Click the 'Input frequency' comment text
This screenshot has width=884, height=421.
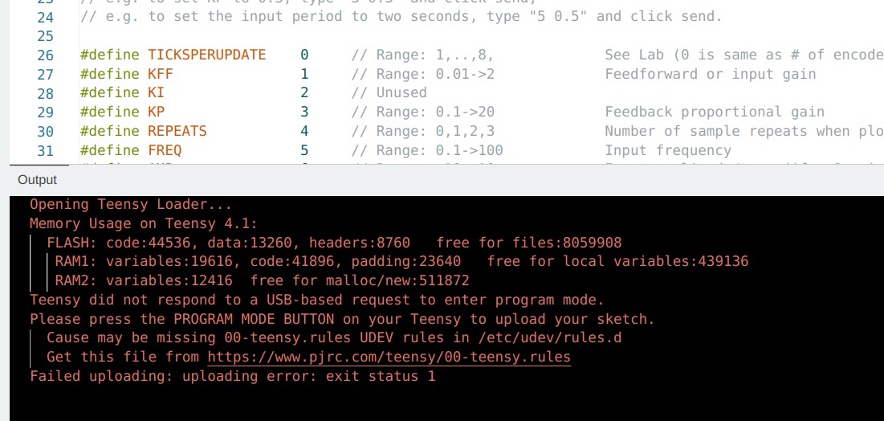click(667, 150)
